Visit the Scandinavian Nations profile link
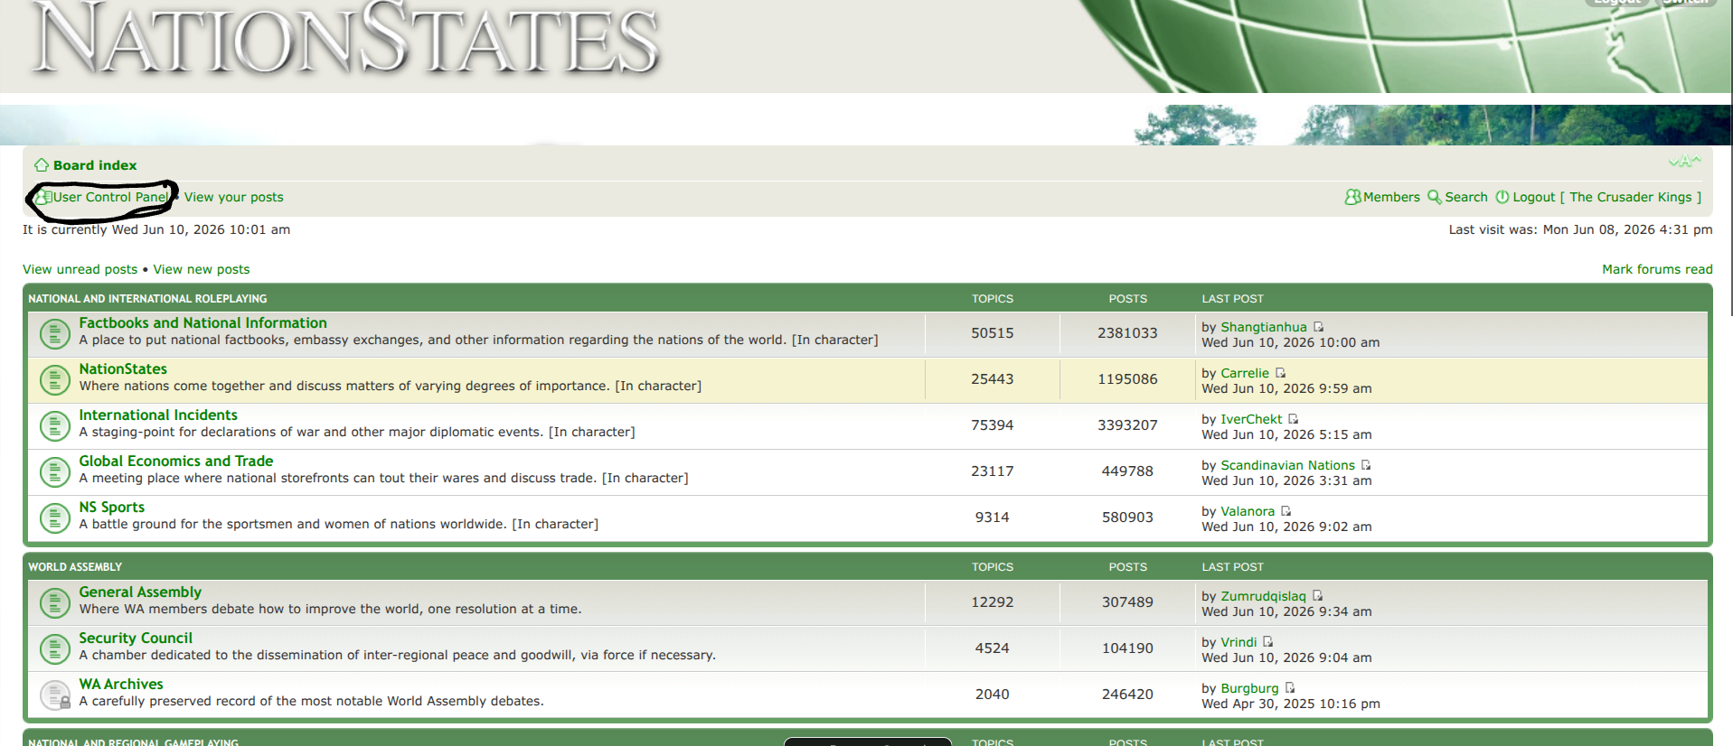The image size is (1733, 746). click(x=1287, y=465)
